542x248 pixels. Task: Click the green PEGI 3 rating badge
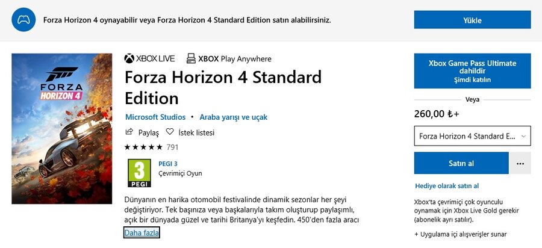point(139,173)
